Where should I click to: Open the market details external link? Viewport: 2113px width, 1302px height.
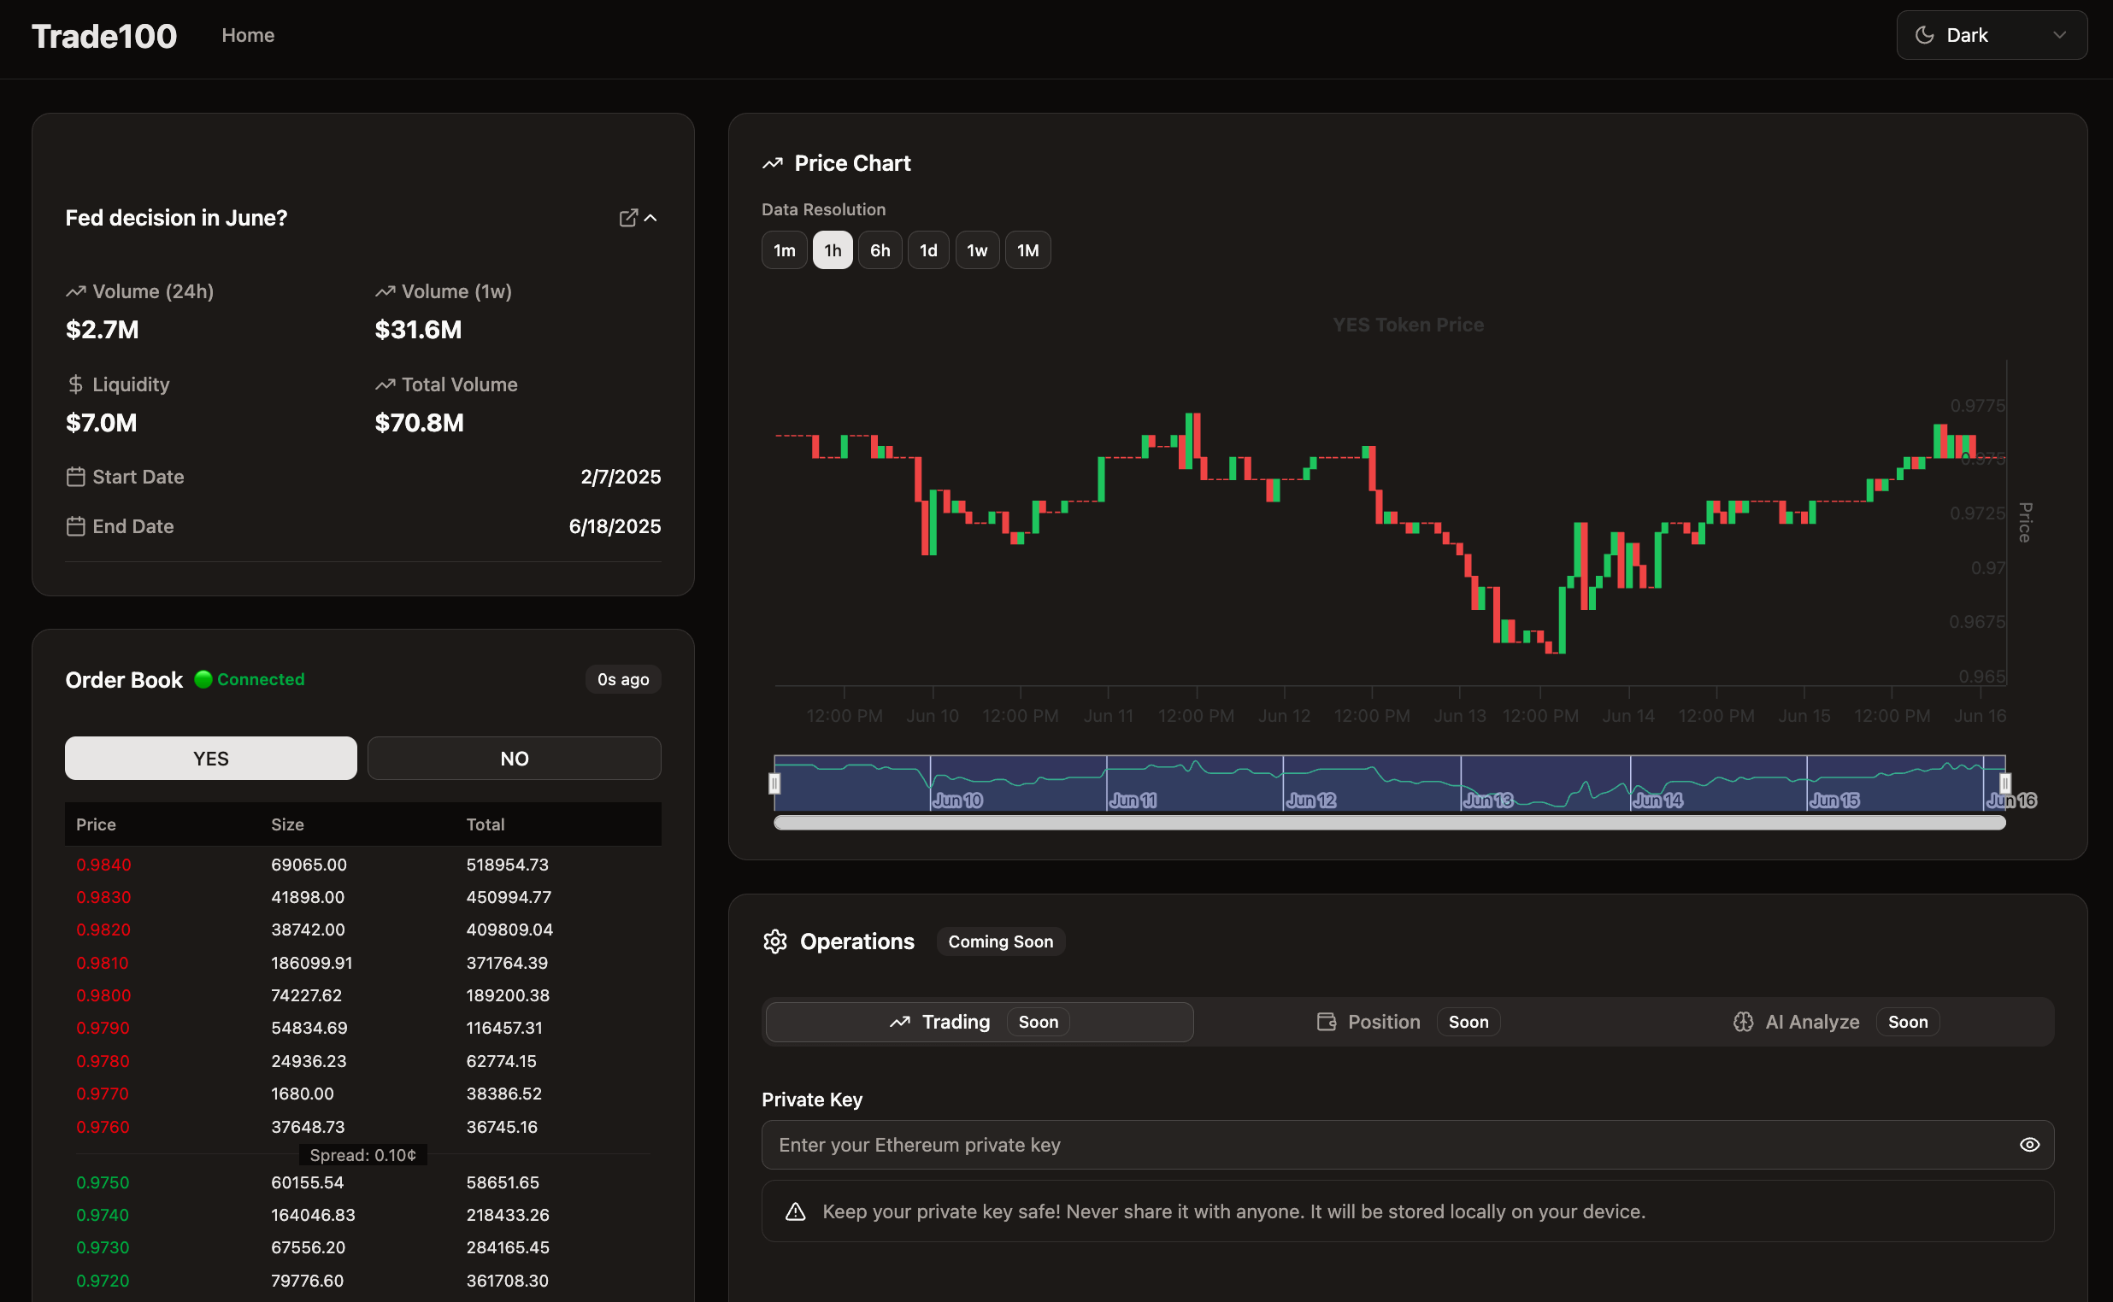628,218
